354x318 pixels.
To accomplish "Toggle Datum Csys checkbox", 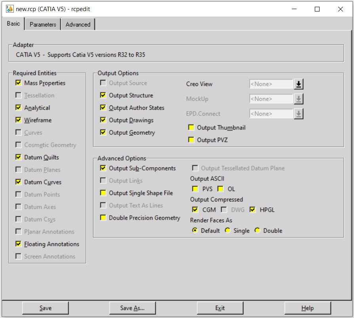I will click(x=18, y=219).
